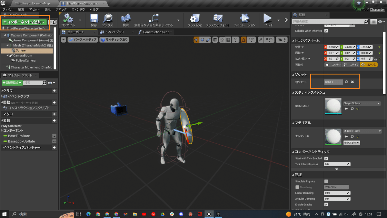The image size is (387, 218).
Task: Click the Play (プレイ) arrow icon
Action: click(x=268, y=18)
